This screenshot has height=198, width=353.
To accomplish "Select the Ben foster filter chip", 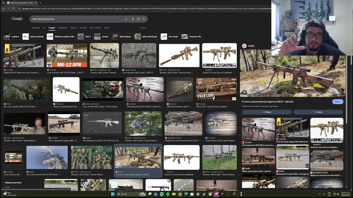I will 170,37.
